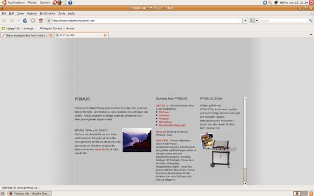Close the Primus AB tab
Image resolution: width=314 pixels, height=196 pixels.
click(x=105, y=35)
